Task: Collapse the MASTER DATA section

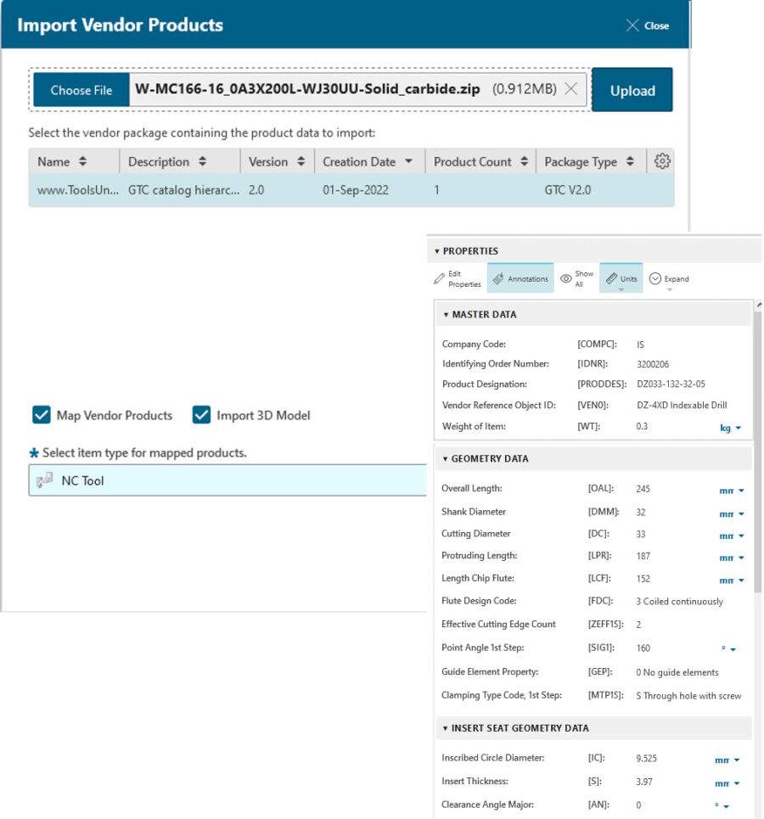Action: 444,315
